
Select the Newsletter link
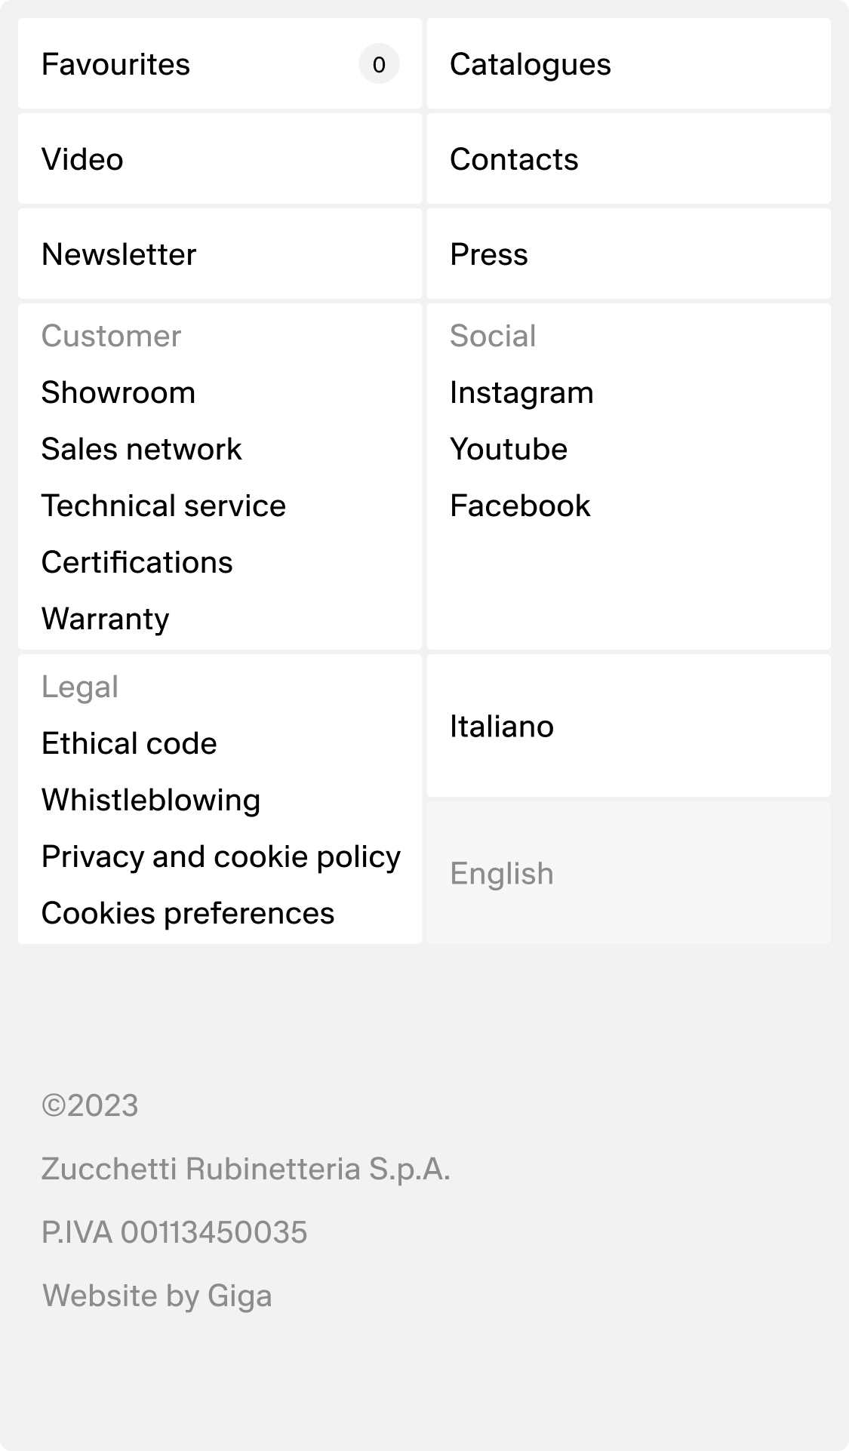119,255
